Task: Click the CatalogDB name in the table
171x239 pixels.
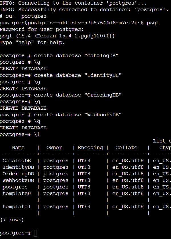Action: (x=17, y=161)
